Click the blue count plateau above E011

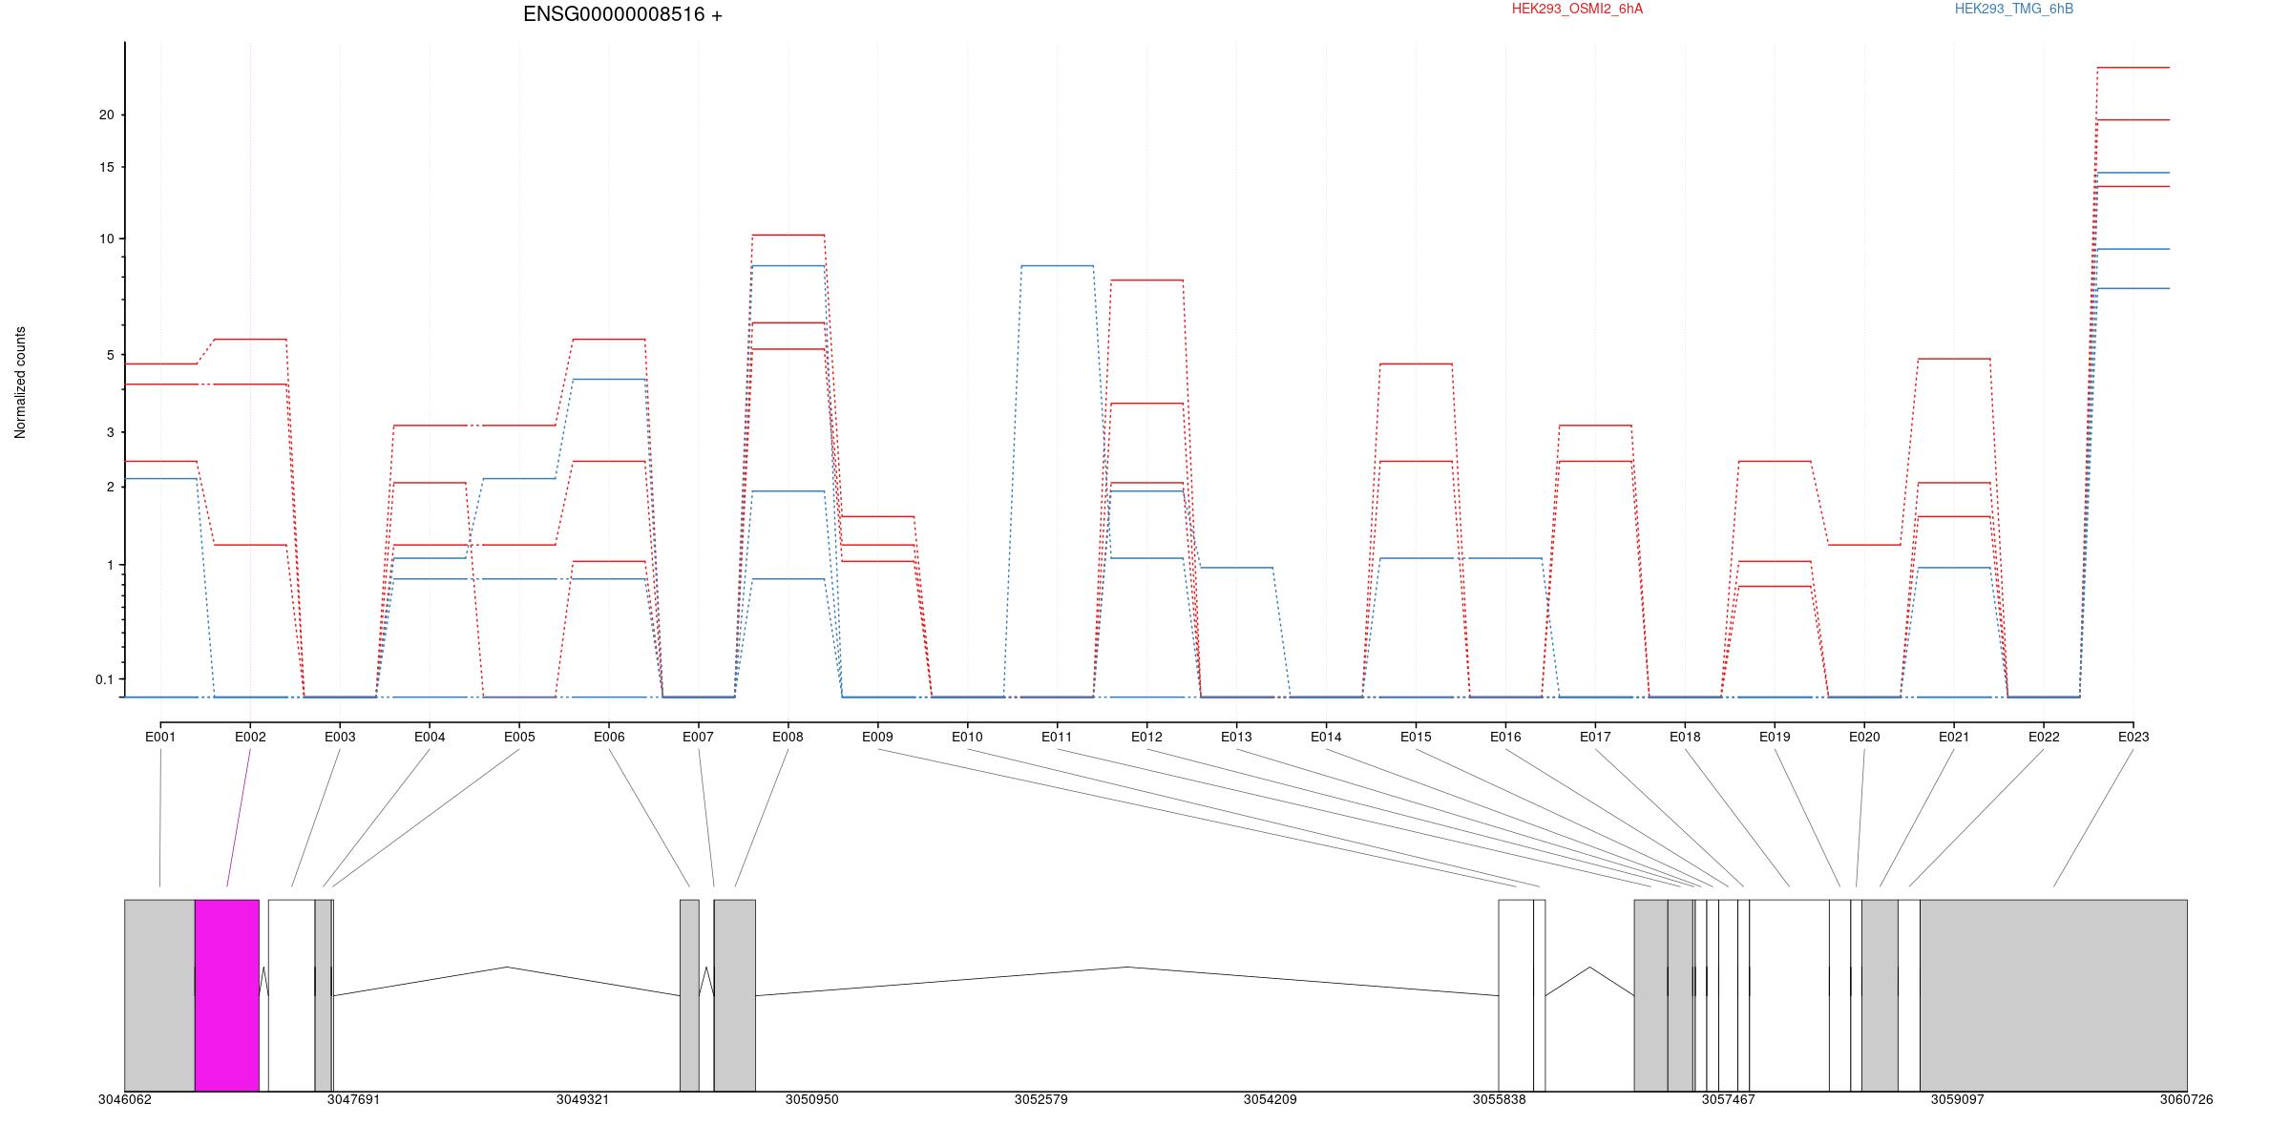tap(1057, 266)
